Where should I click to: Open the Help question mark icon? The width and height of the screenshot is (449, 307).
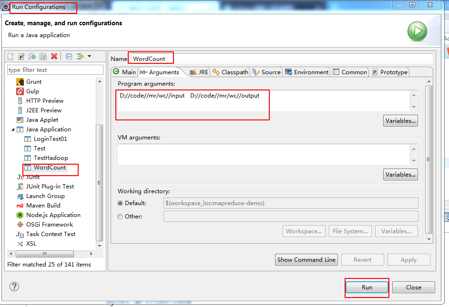point(14,287)
